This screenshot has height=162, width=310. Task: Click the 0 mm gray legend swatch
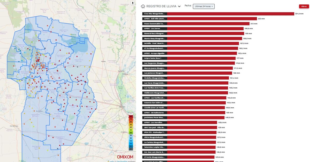tap(131, 149)
